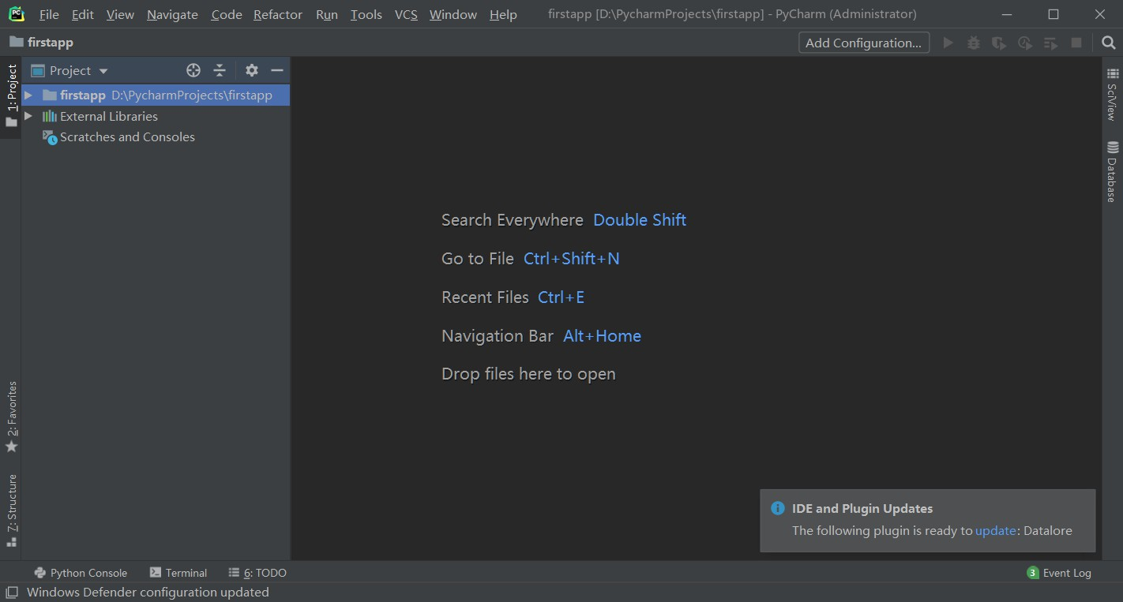
Task: Open the VCS menu
Action: [x=405, y=14]
